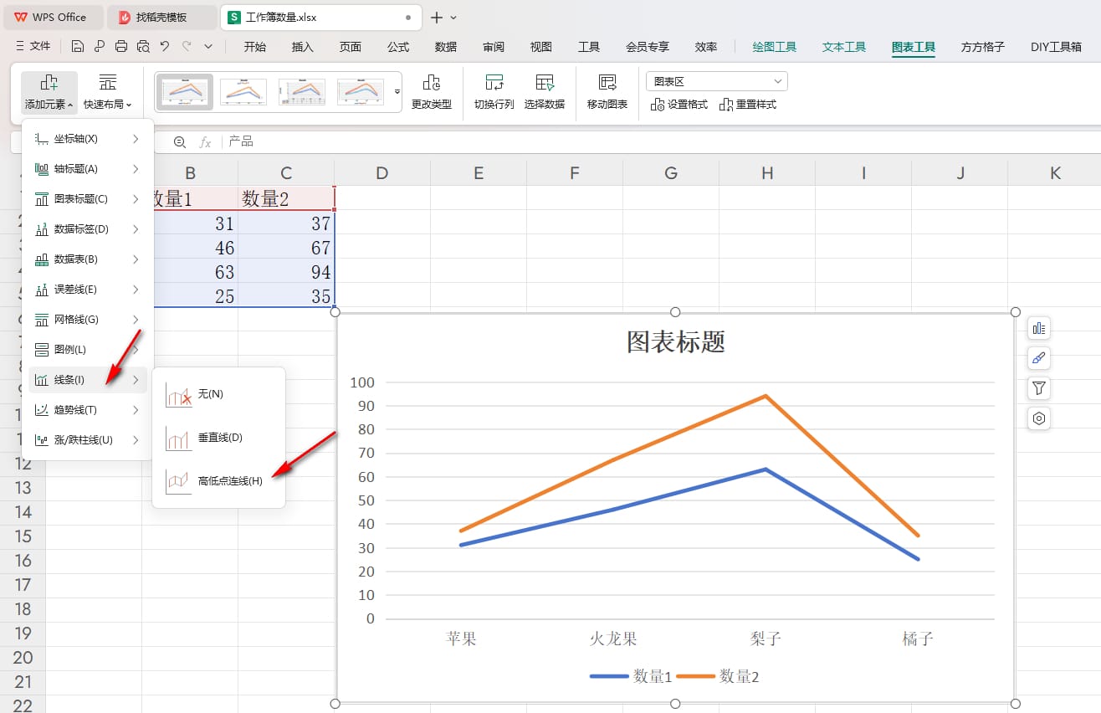The image size is (1101, 713).
Task: Switch to the DIY工具箱 tab
Action: click(x=1056, y=47)
